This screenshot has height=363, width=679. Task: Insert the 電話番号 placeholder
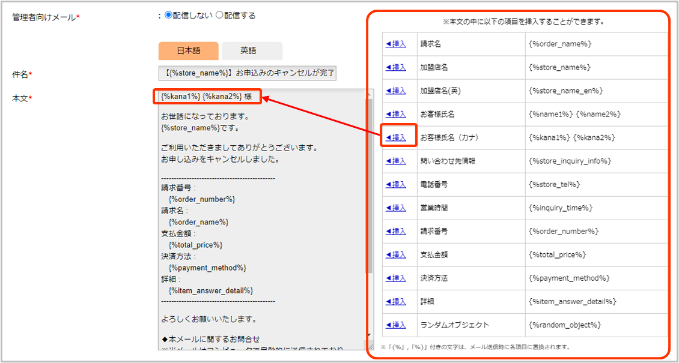tap(396, 184)
